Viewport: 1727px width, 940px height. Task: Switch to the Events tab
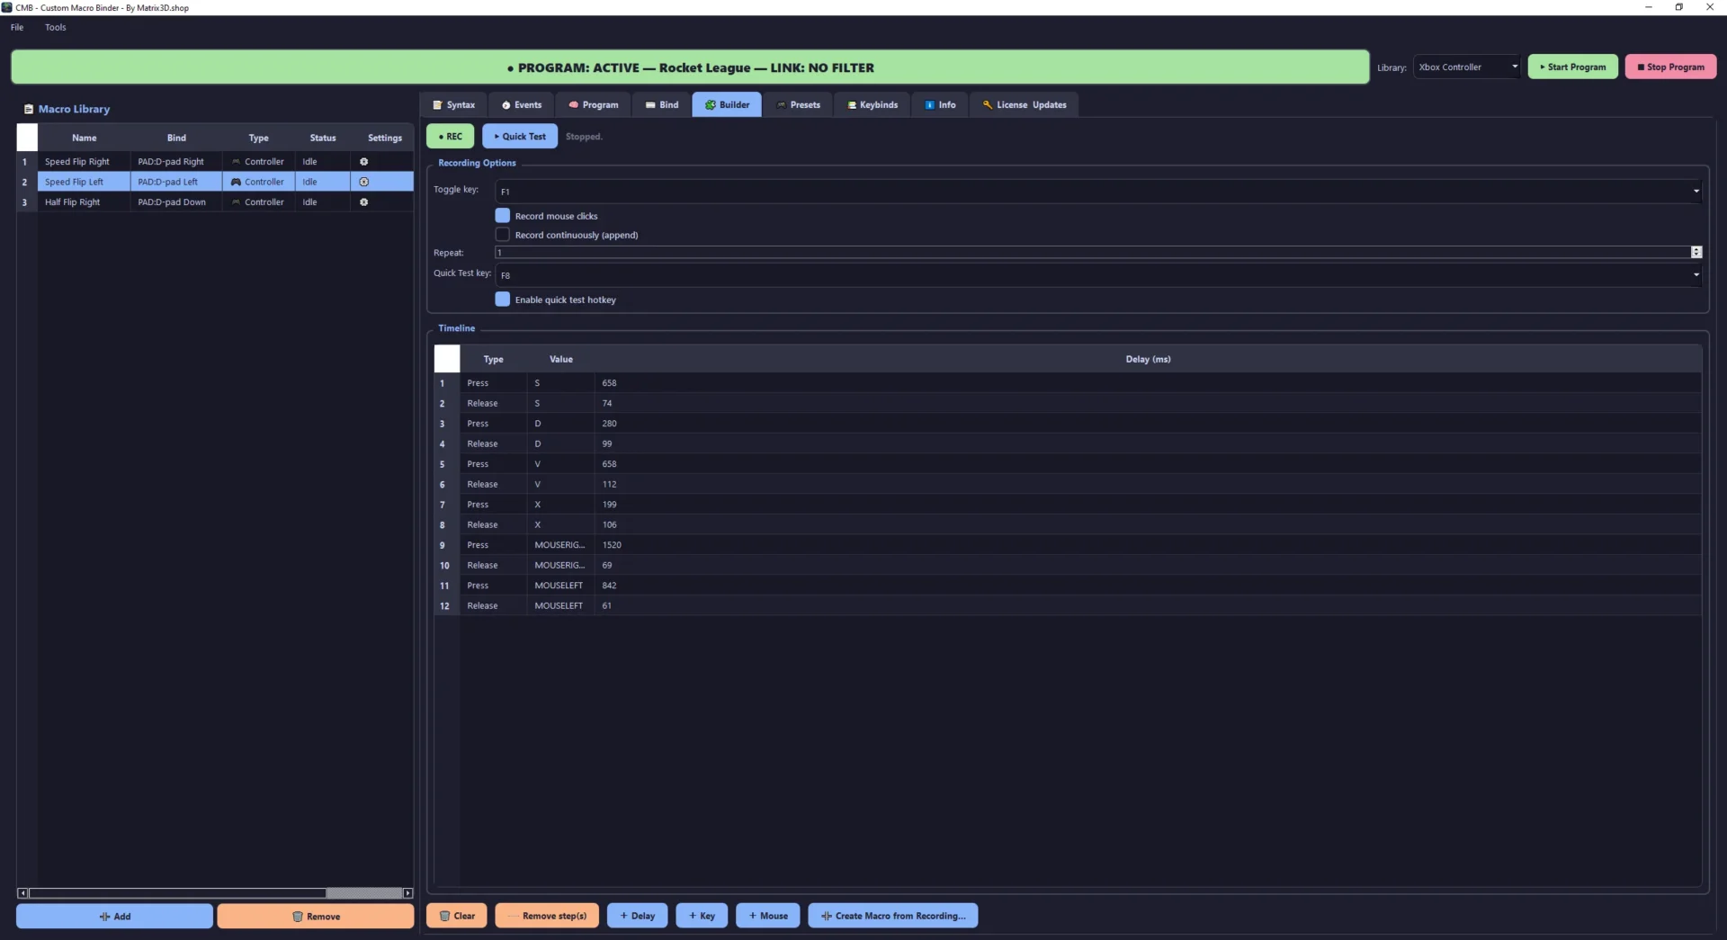click(x=522, y=104)
